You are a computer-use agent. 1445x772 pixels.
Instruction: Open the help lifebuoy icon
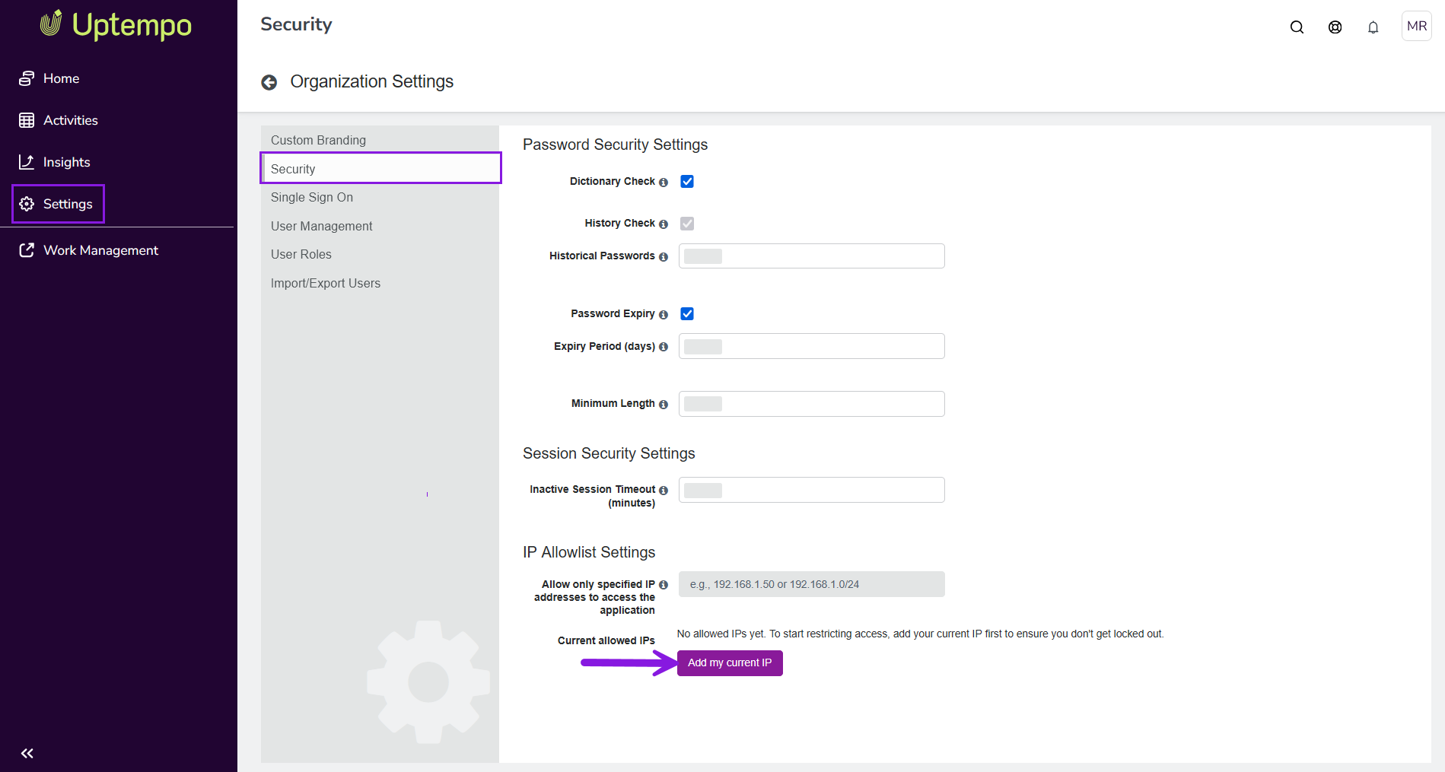coord(1335,27)
